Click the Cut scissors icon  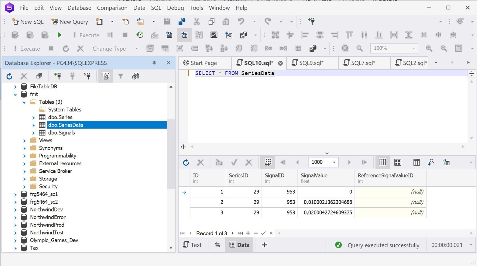pyautogui.click(x=196, y=21)
